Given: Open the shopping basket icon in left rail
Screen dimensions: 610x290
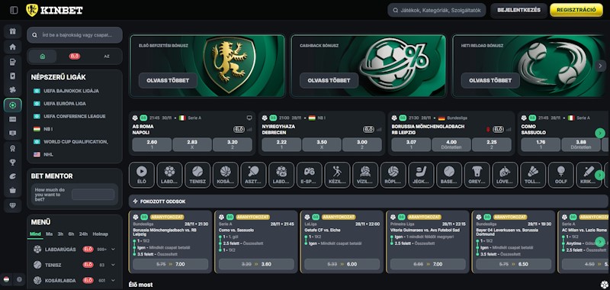Looking at the screenshot, I should tap(13, 190).
